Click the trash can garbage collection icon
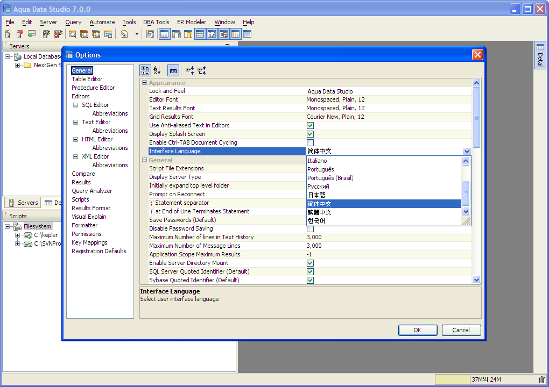549x387 pixels. coord(541,379)
